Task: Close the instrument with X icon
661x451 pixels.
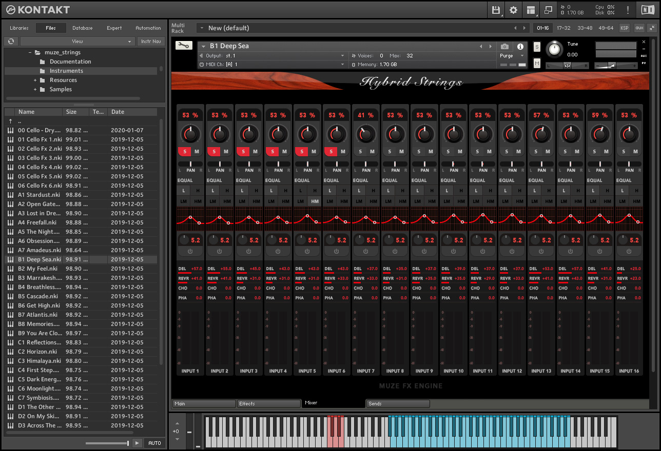Action: click(x=644, y=42)
